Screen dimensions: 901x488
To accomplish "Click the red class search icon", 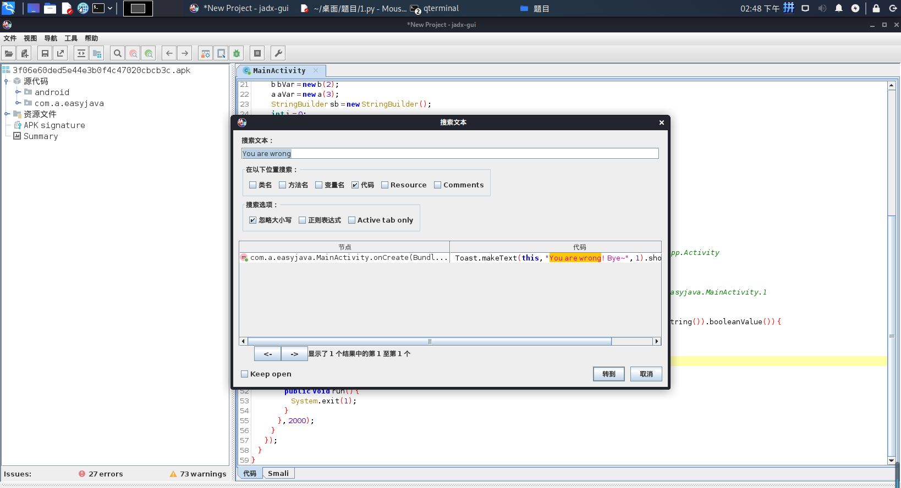I will click(133, 53).
